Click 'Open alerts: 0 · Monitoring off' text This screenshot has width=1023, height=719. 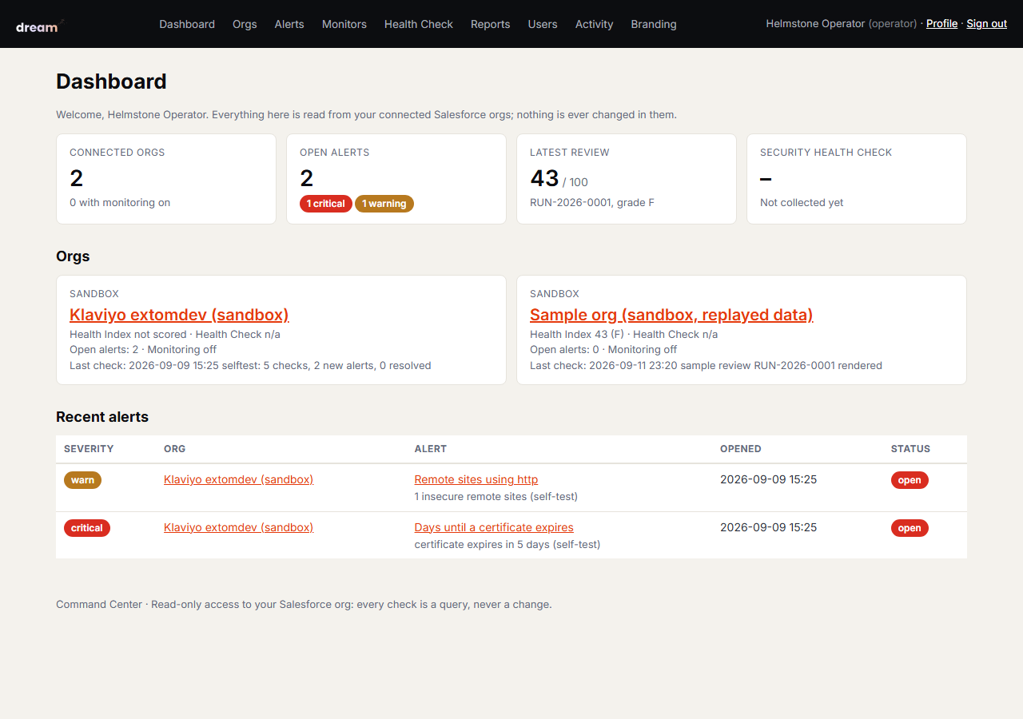click(603, 350)
